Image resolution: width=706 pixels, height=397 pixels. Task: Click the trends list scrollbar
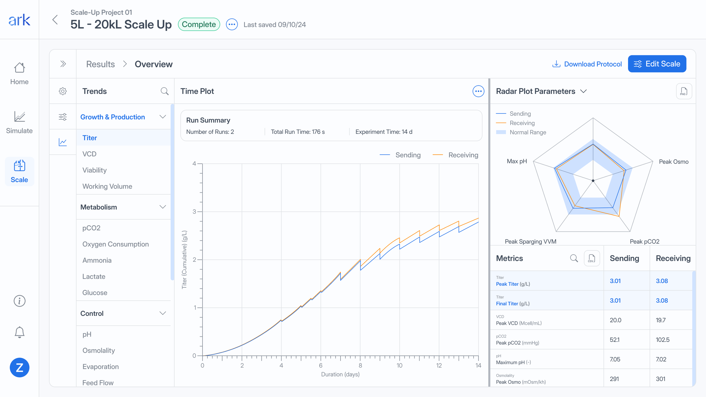172,192
